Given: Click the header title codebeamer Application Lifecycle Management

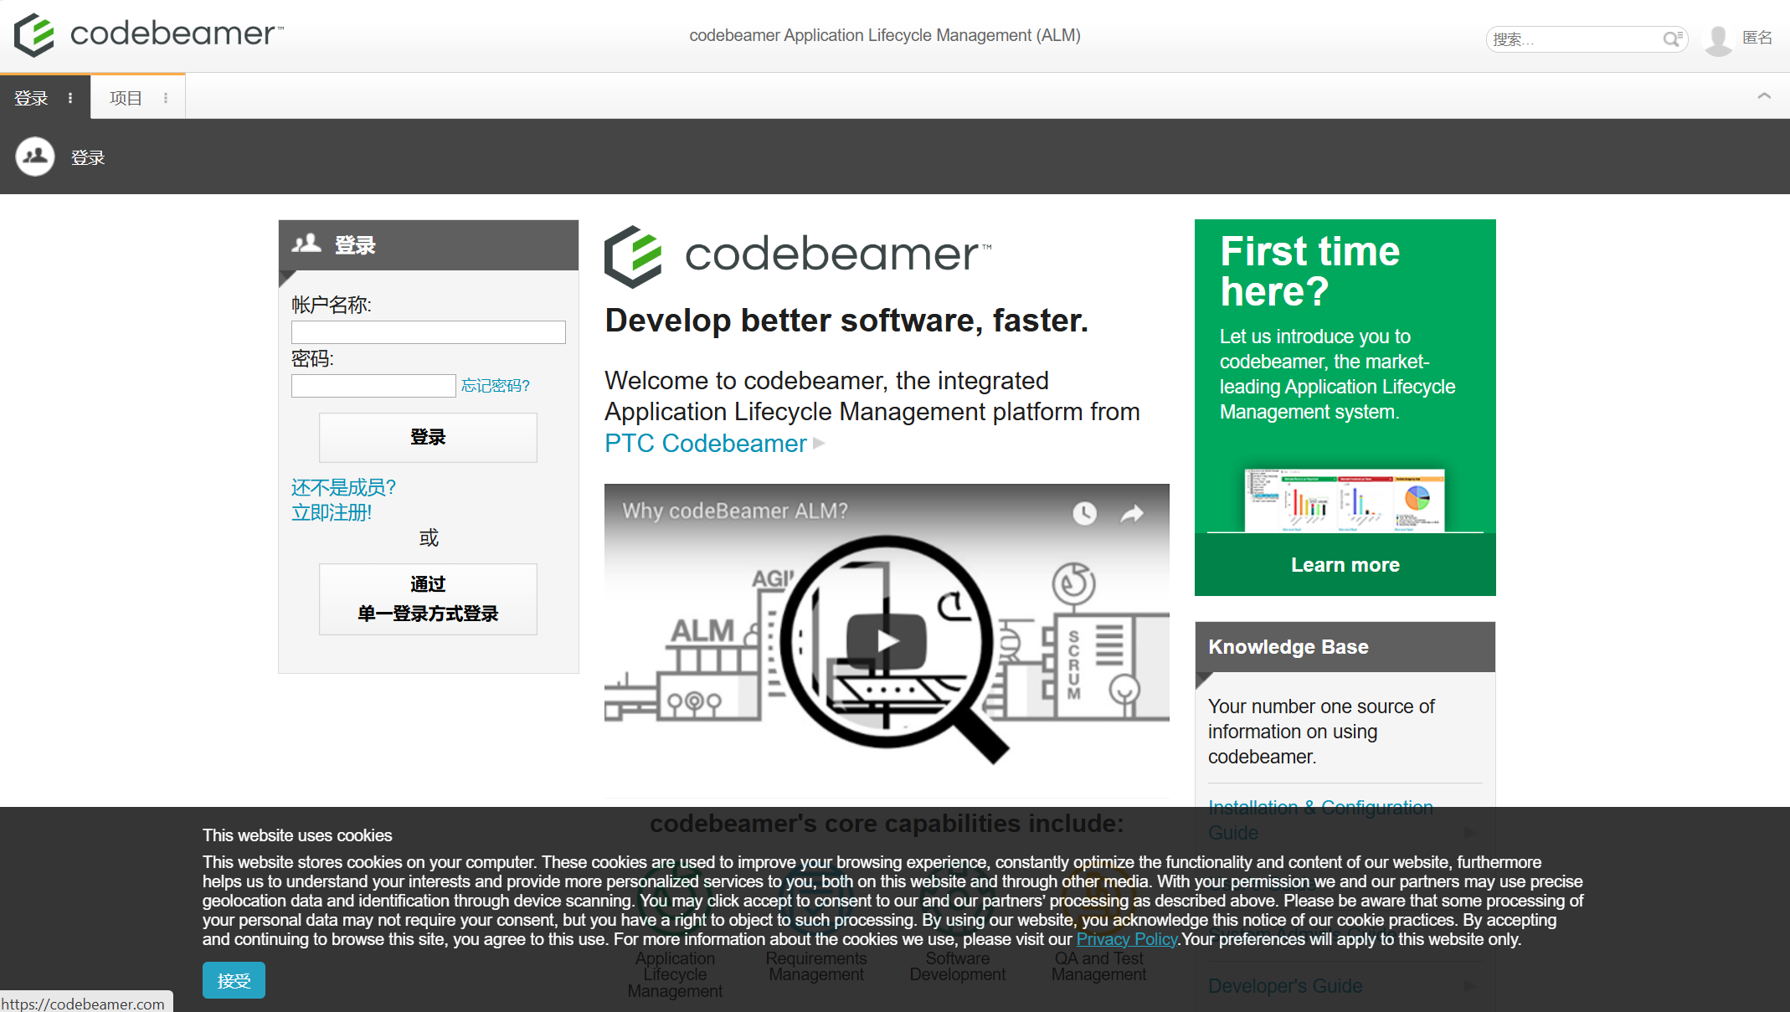Looking at the screenshot, I should coord(885,35).
